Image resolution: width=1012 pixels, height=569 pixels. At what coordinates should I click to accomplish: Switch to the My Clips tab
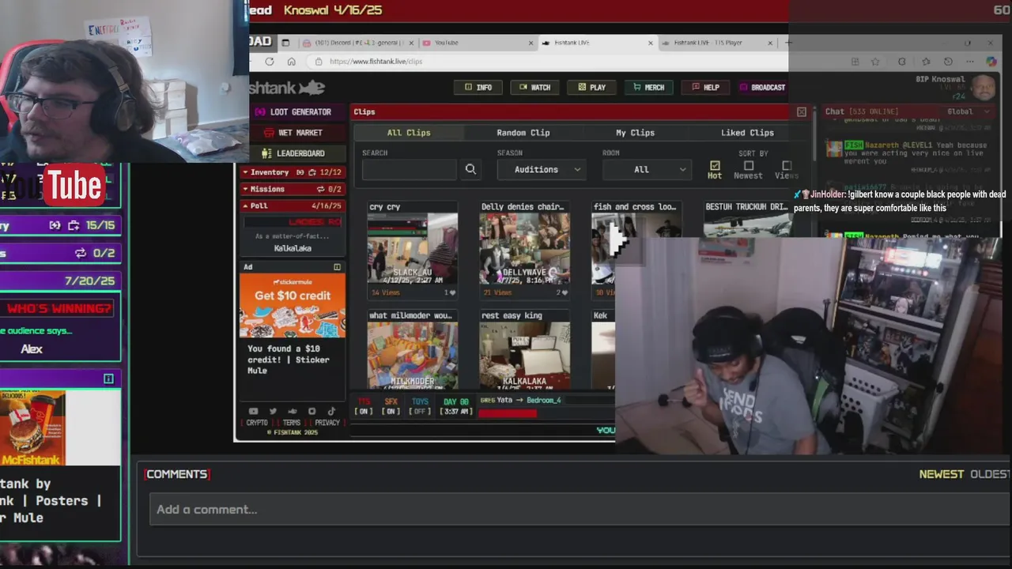click(636, 133)
